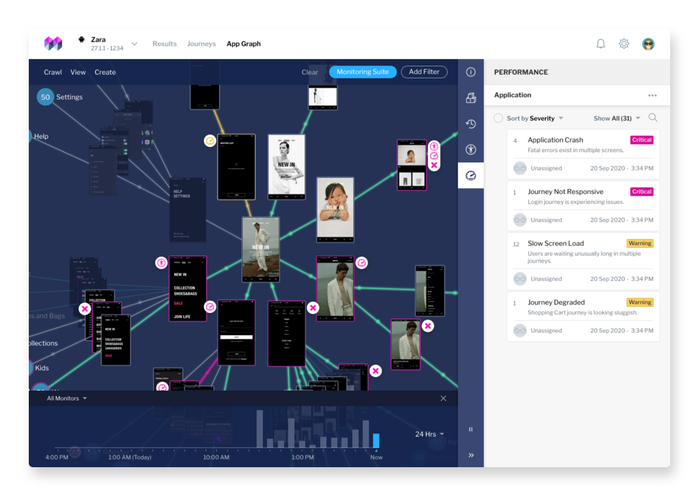
Task: Click the Monitoring Suite filter button
Action: click(x=363, y=72)
